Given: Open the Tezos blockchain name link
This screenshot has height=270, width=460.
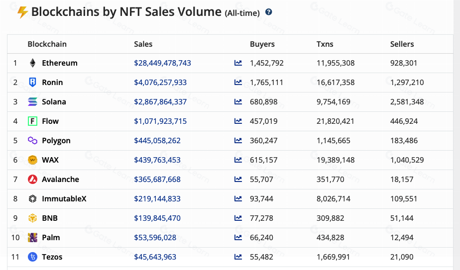Looking at the screenshot, I should (x=52, y=257).
